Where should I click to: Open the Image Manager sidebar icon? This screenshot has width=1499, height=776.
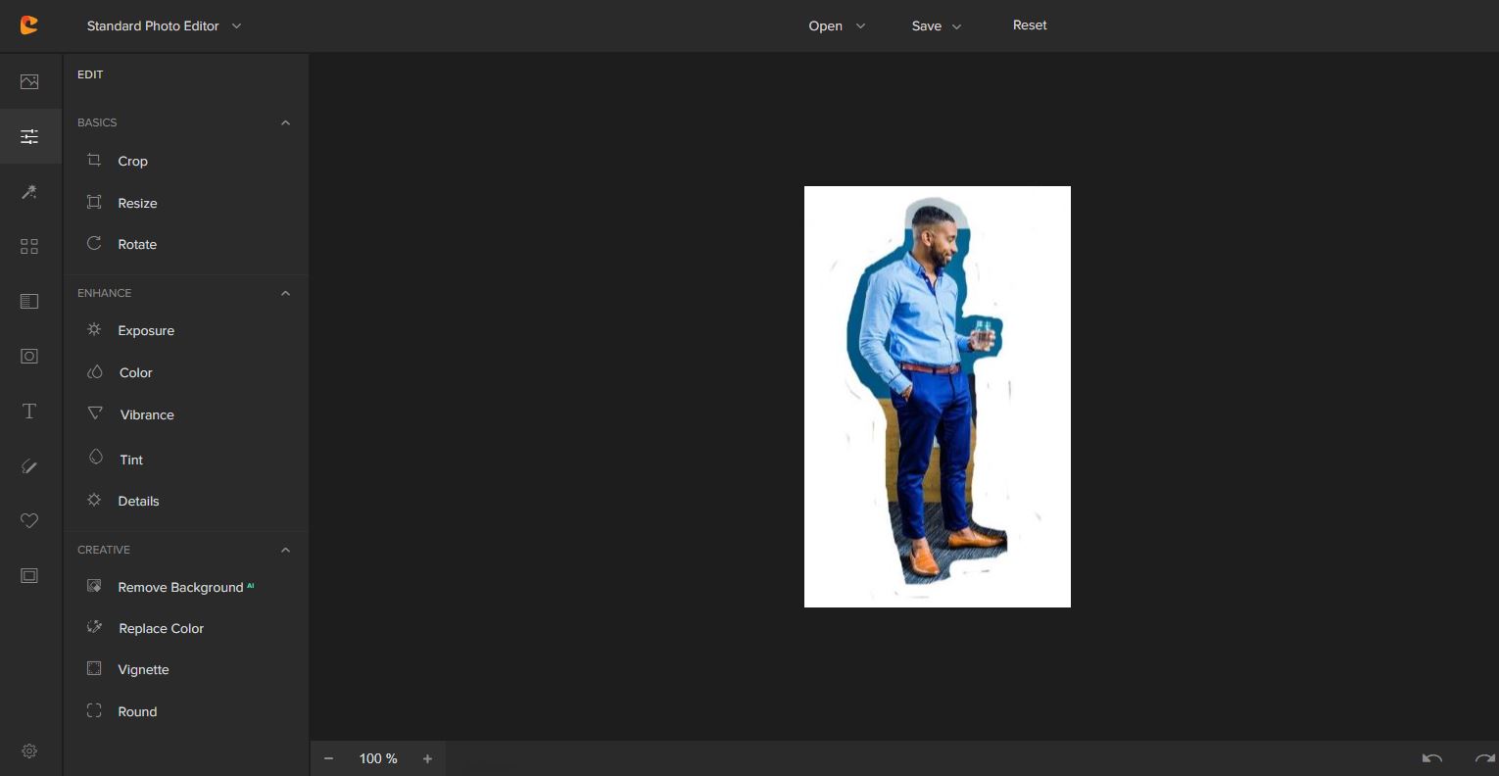pyautogui.click(x=29, y=82)
